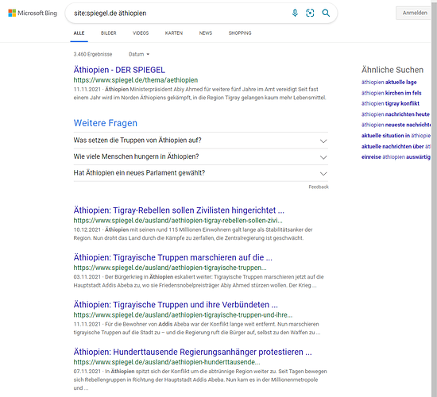
Task: Open the SHOPPING tab
Action: [x=240, y=33]
